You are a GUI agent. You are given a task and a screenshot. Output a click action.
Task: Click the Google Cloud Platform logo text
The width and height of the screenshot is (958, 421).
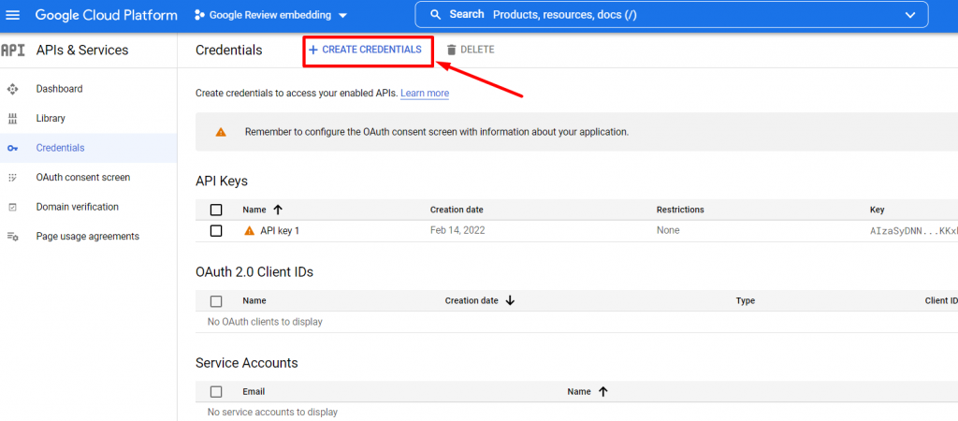pyautogui.click(x=107, y=15)
